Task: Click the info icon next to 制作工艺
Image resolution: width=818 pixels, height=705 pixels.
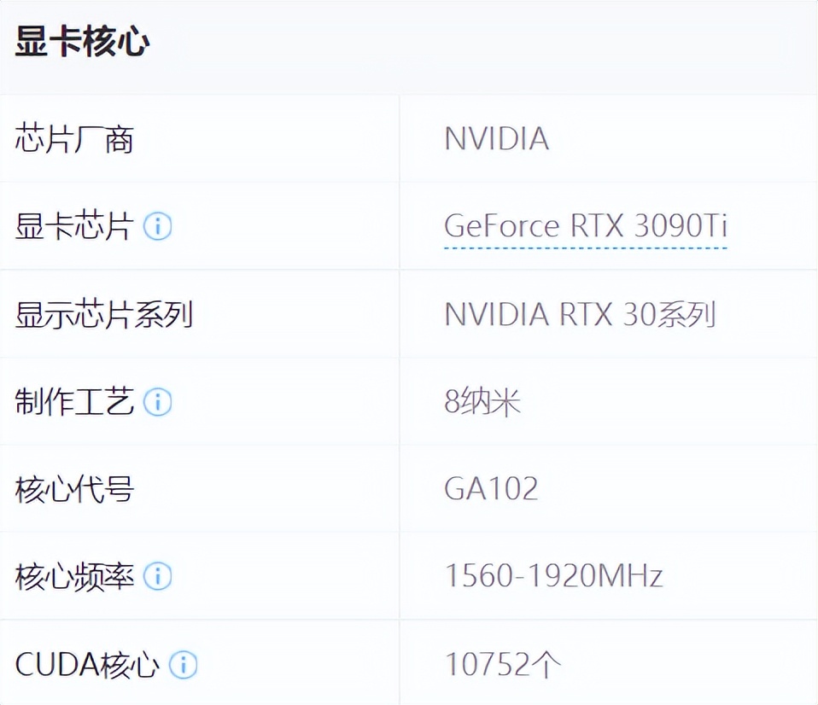Action: (157, 402)
